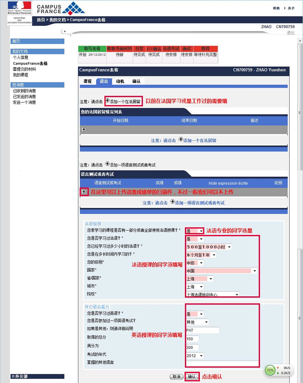The height and width of the screenshot is (383, 303).
Task: Click the 描述 column header
Action: (254, 120)
